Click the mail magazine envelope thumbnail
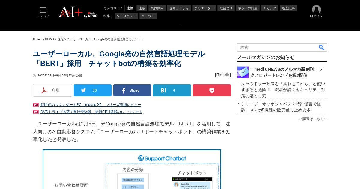The width and height of the screenshot is (360, 189). pyautogui.click(x=243, y=72)
